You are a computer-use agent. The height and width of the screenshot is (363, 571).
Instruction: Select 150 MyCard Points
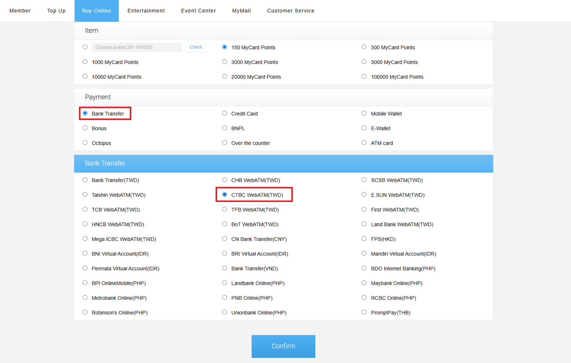(225, 47)
